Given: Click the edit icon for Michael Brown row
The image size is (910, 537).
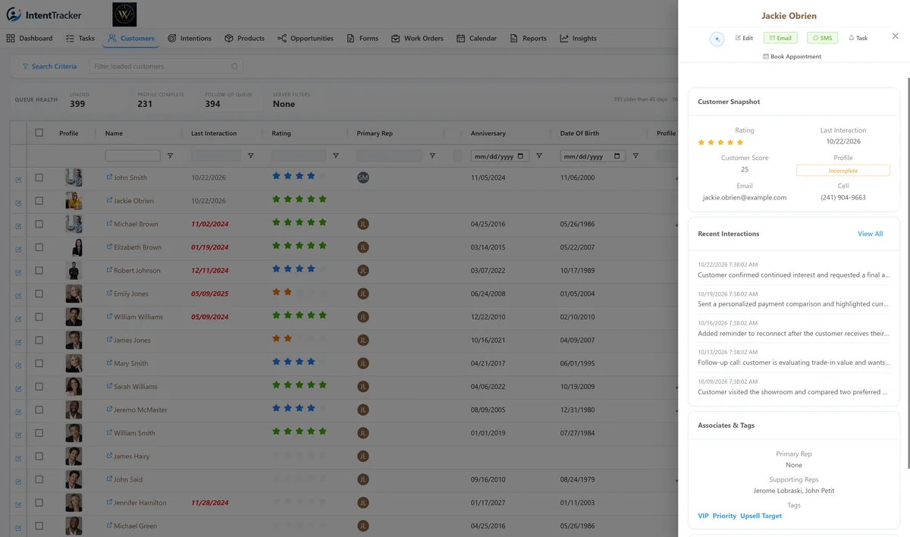Looking at the screenshot, I should [18, 226].
